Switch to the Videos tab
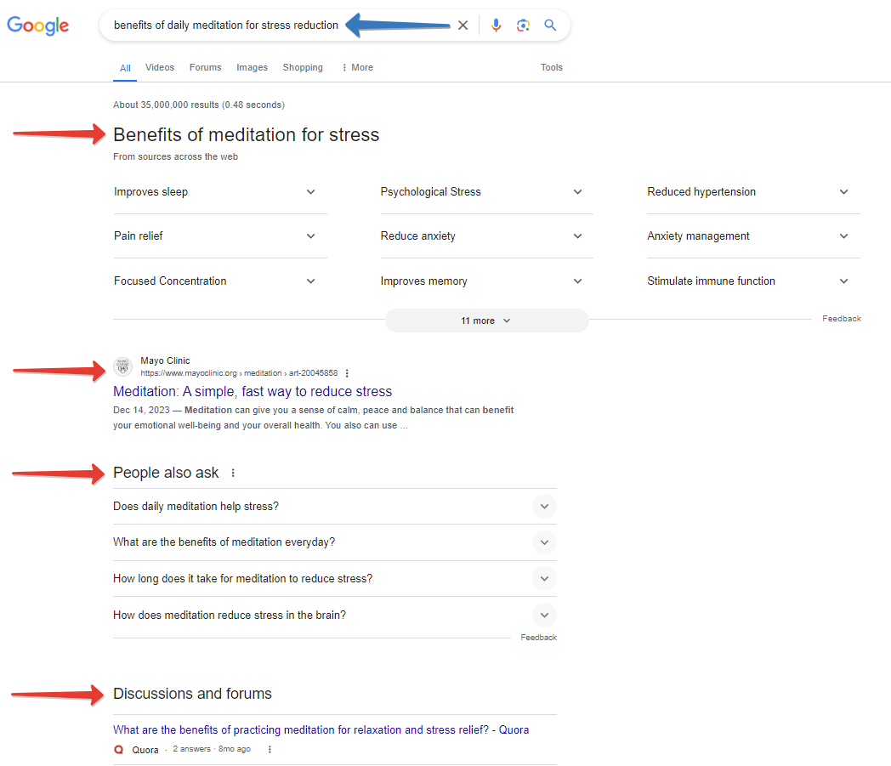Screen dimensions: 891x766 pyautogui.click(x=160, y=68)
